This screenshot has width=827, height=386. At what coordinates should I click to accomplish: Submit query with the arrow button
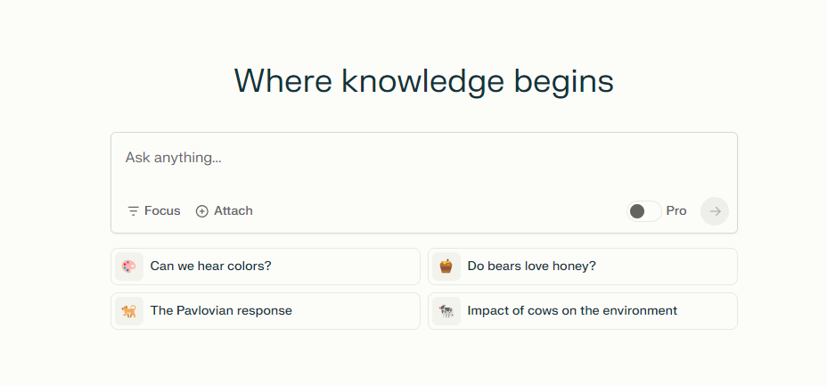[x=715, y=211]
